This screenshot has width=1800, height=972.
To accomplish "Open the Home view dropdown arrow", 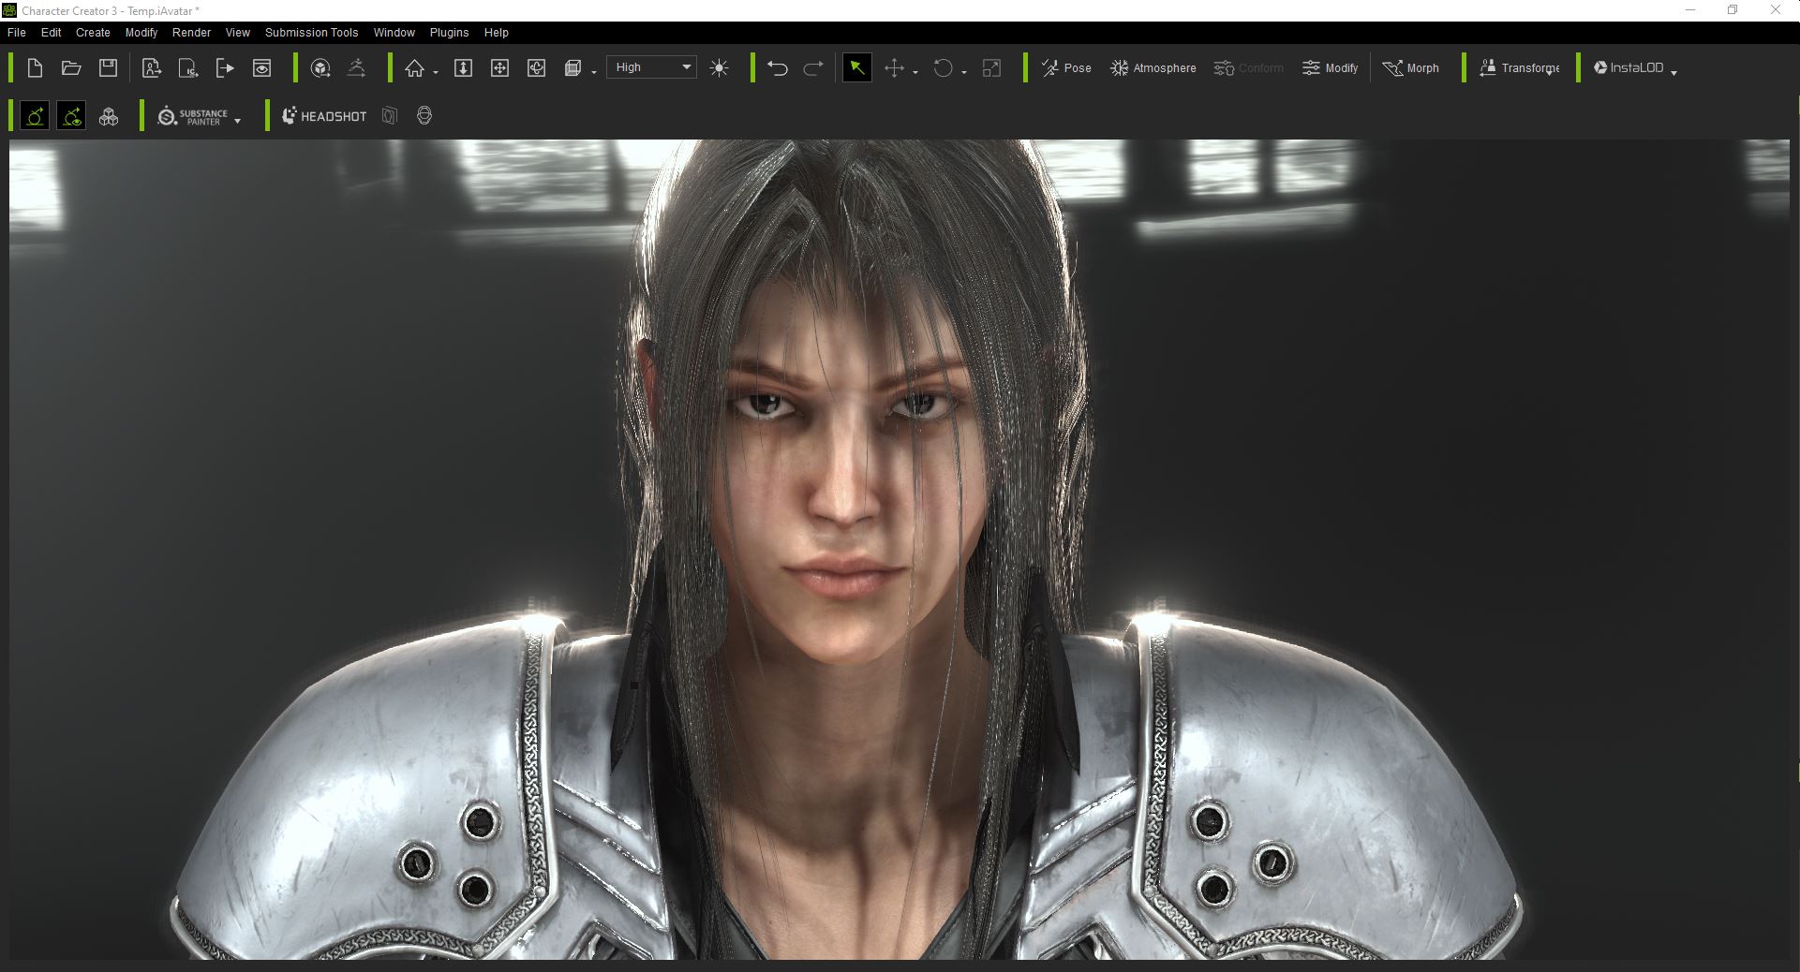I will [436, 72].
